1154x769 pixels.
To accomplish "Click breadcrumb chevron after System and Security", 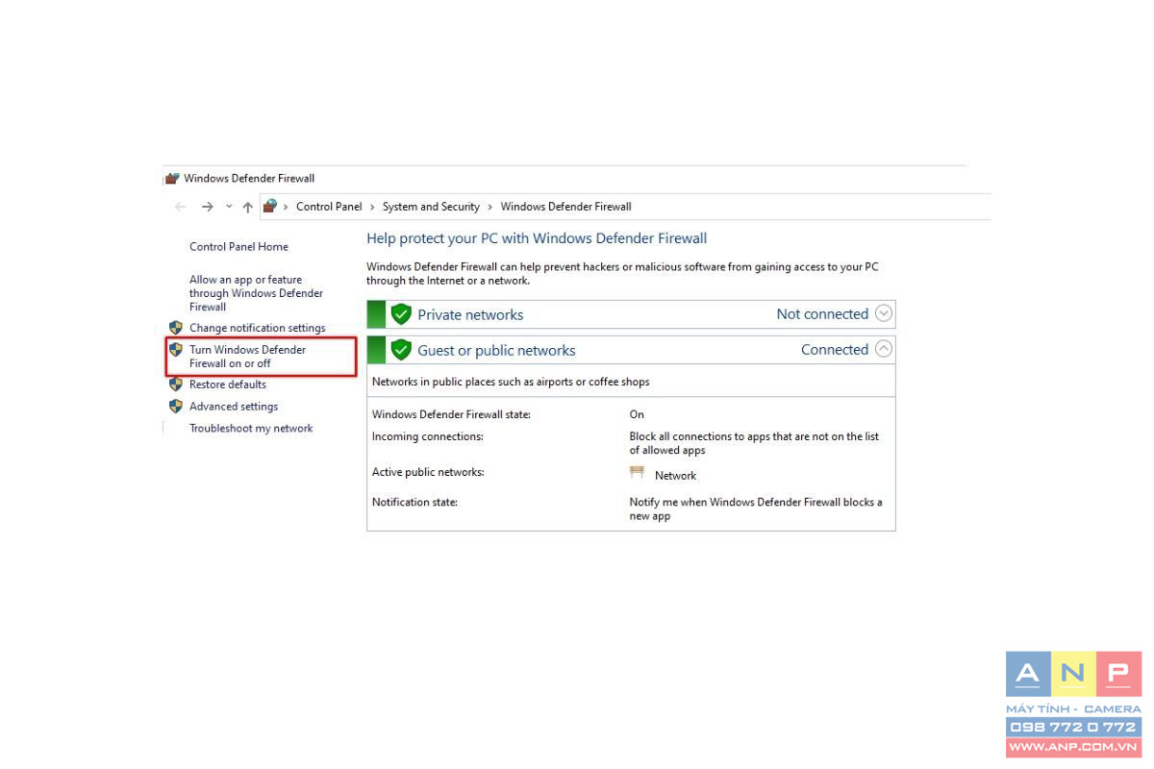I will [490, 207].
